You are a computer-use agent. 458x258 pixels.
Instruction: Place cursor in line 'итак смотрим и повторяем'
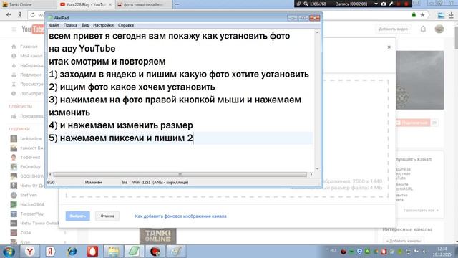click(x=107, y=62)
